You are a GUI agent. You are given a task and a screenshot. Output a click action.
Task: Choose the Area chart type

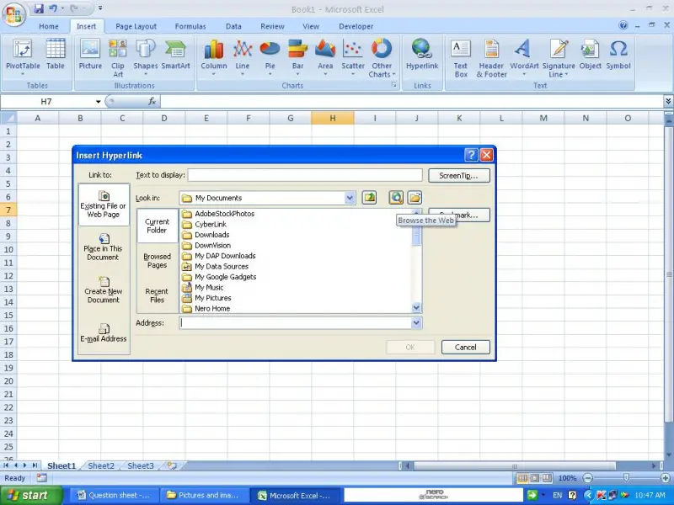pyautogui.click(x=325, y=57)
